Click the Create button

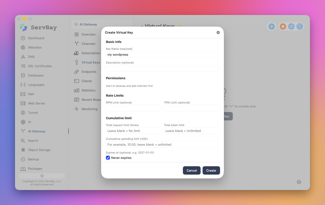click(x=211, y=171)
